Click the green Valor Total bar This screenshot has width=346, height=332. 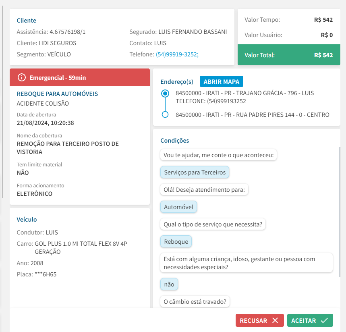(x=288, y=55)
